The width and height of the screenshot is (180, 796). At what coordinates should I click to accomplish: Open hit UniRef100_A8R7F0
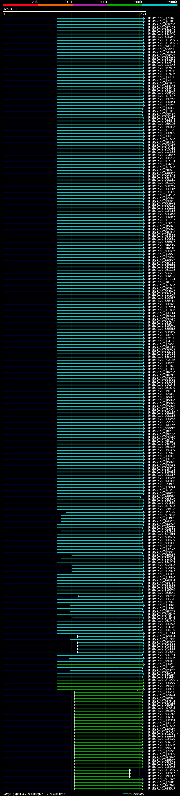[161, 24]
